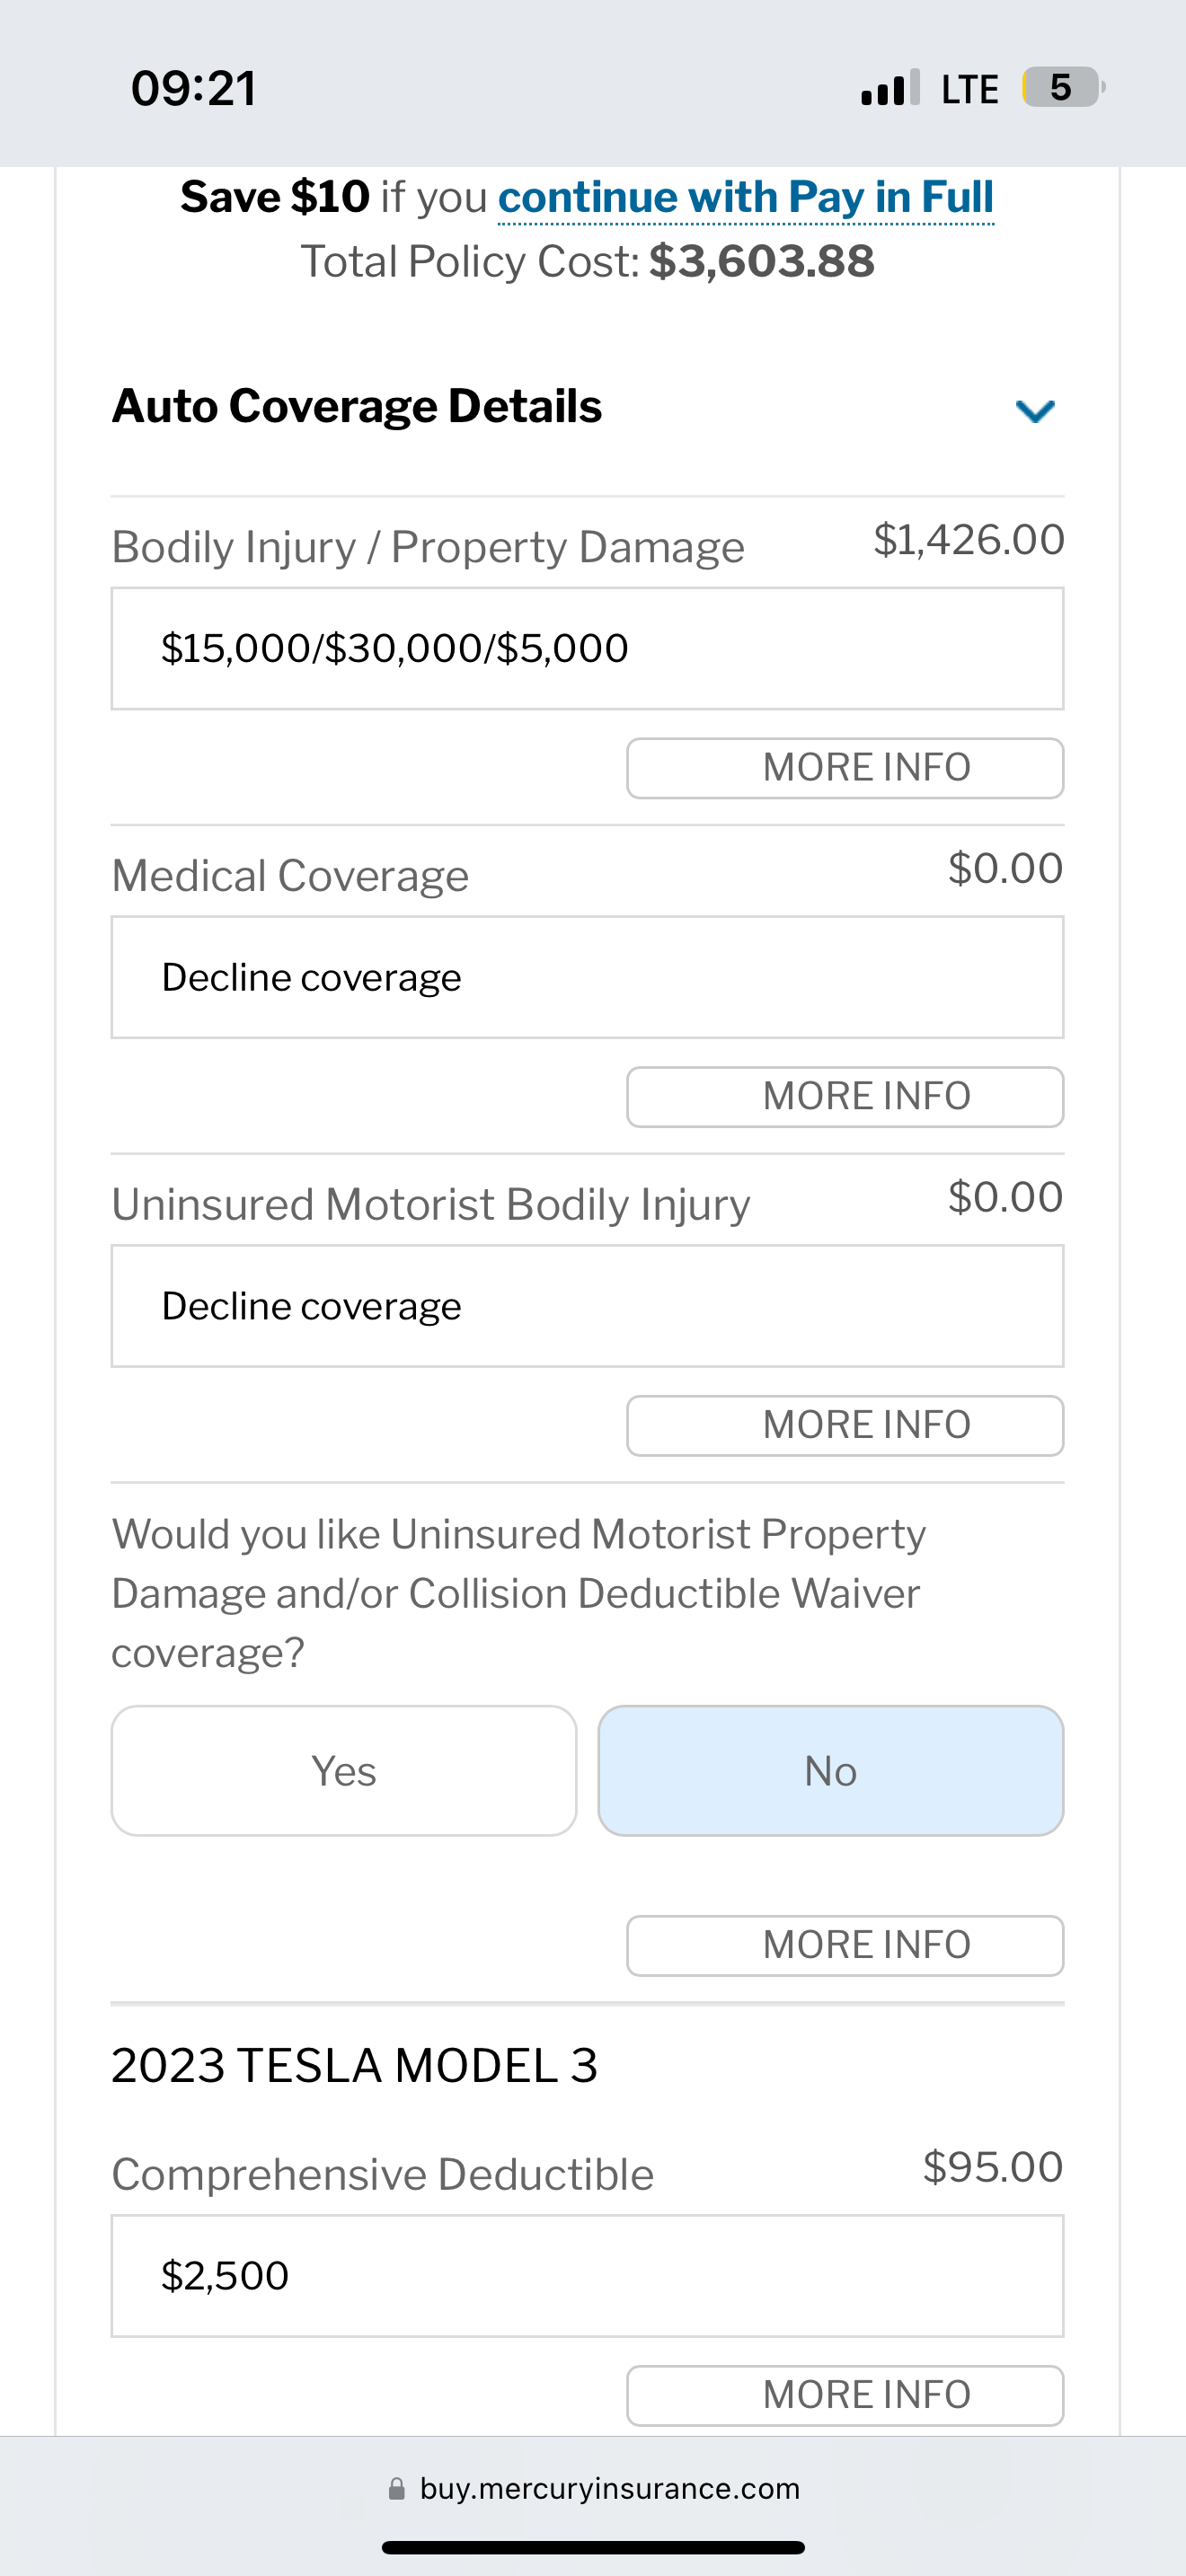The width and height of the screenshot is (1186, 2576).
Task: Select No for Collision Deductible Waiver coverage
Action: click(x=830, y=1771)
